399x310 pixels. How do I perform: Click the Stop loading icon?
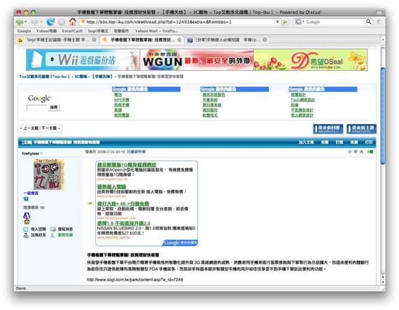pyautogui.click(x=62, y=22)
